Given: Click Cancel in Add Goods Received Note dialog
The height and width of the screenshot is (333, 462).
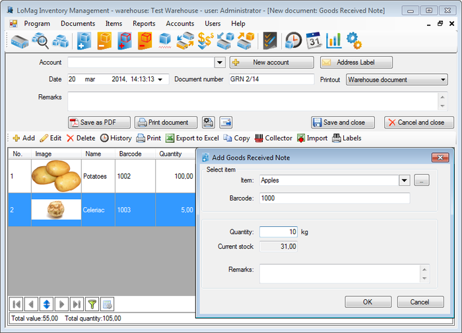Looking at the screenshot, I should pyautogui.click(x=420, y=302).
